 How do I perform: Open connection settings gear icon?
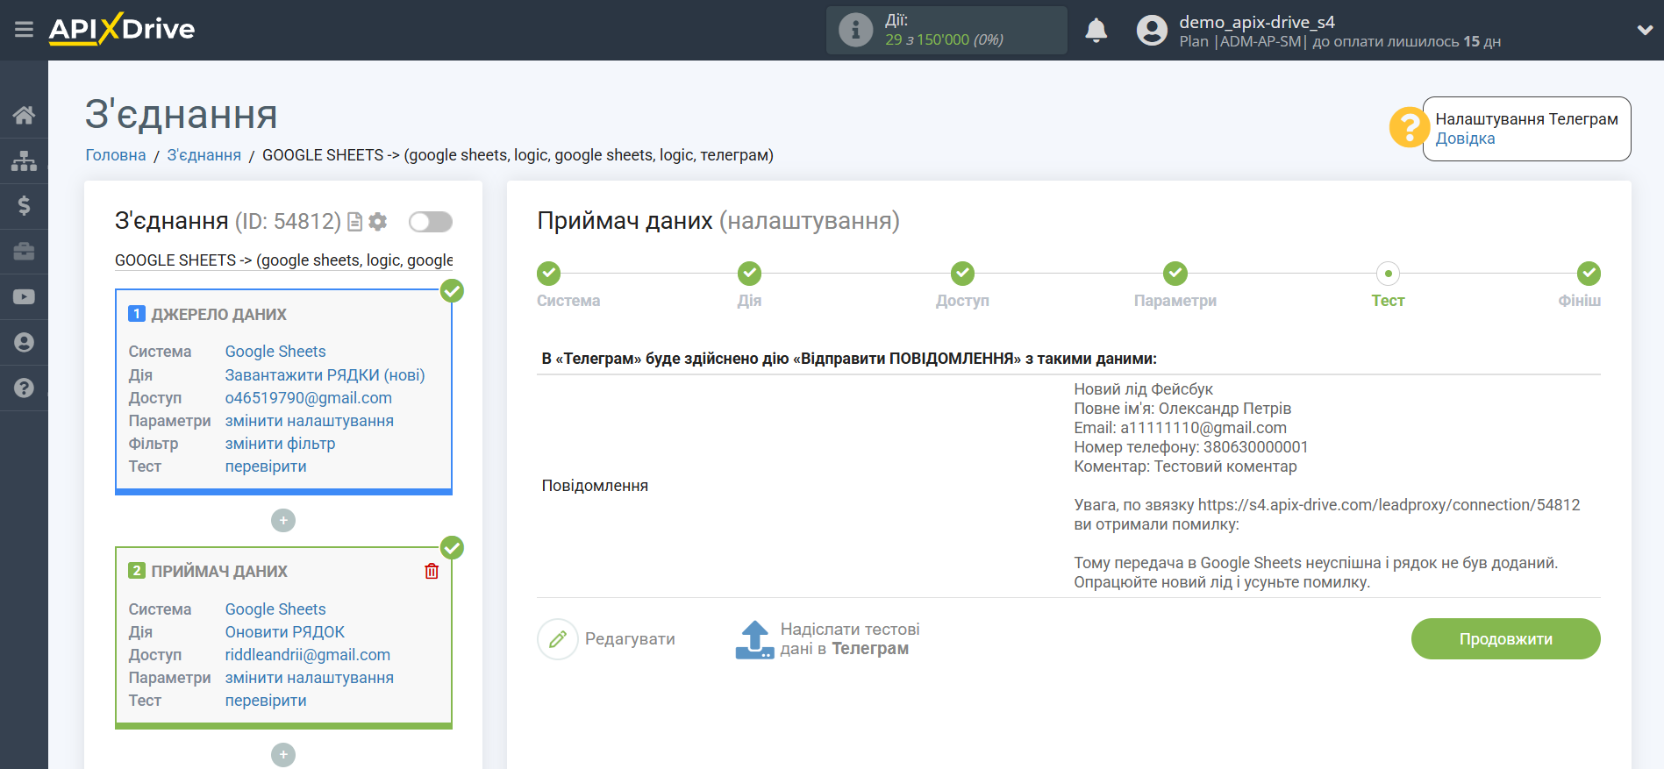click(x=378, y=222)
